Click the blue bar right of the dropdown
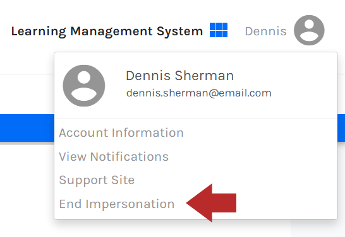 [x=341, y=128]
